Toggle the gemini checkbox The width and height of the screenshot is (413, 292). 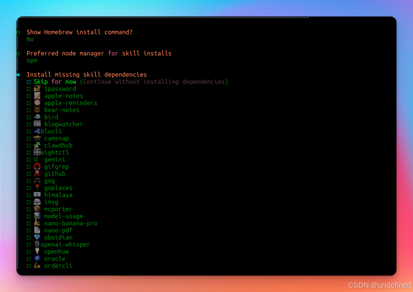tap(29, 160)
